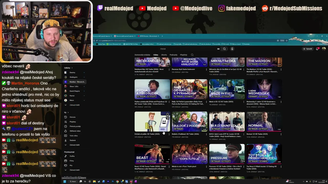Click the YouTube search magnifier button
328x184 pixels.
[224, 49]
